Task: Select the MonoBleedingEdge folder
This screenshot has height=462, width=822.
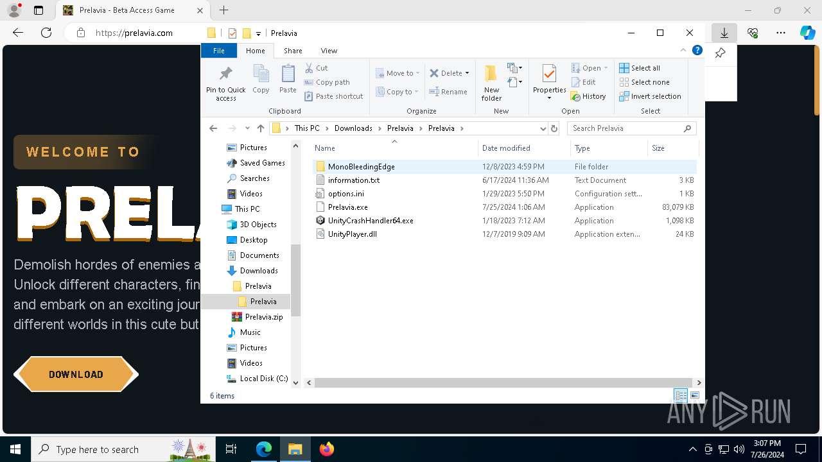Action: 362,167
